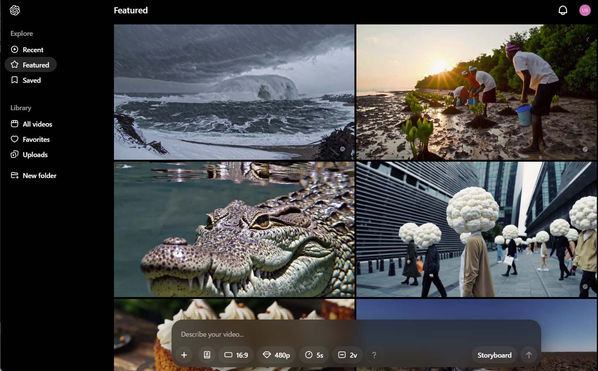Viewport: 598px width, 371px height.
Task: Open the crocodile video thumbnail
Action: click(x=234, y=229)
